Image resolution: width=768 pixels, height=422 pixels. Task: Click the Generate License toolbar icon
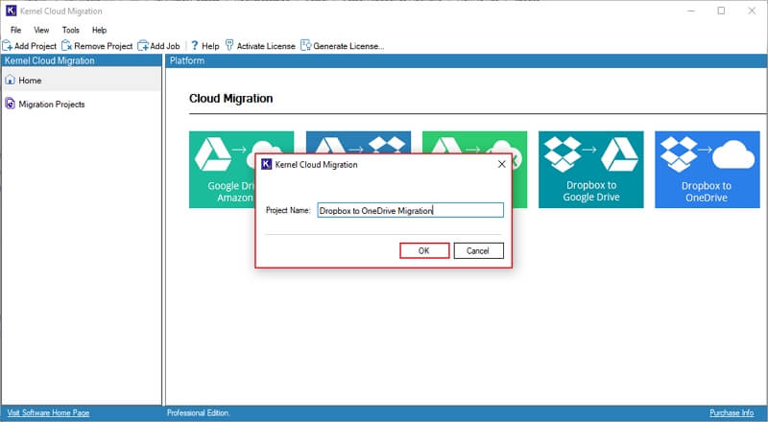point(306,45)
